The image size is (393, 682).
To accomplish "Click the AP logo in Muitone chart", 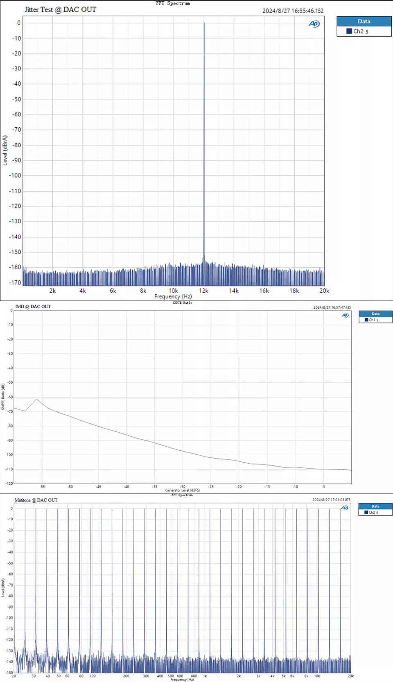I will [345, 508].
